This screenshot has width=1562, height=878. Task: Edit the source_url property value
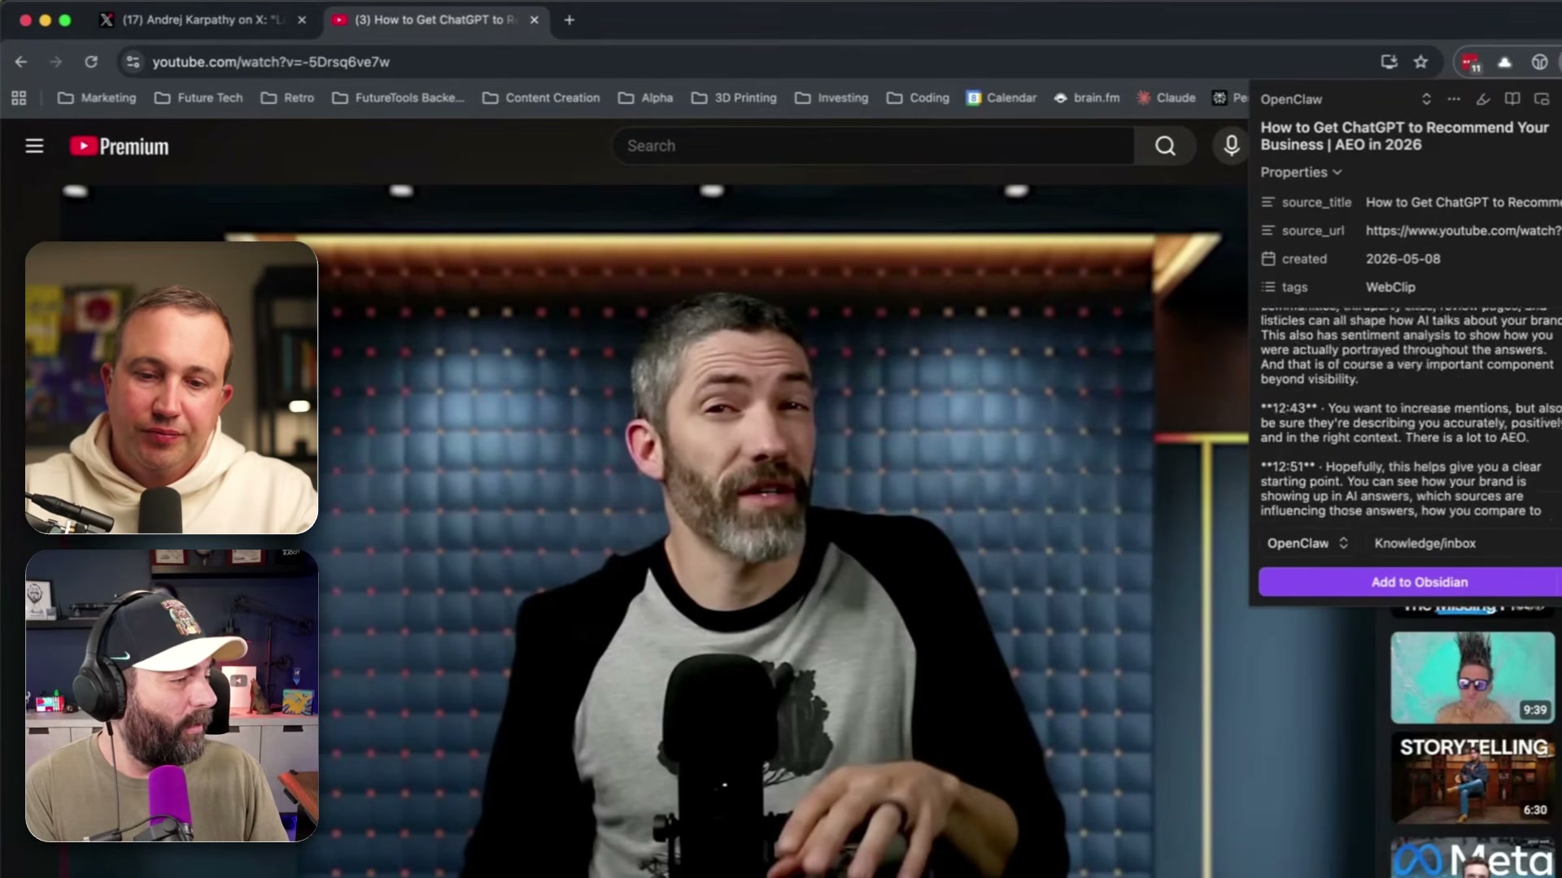click(1463, 231)
